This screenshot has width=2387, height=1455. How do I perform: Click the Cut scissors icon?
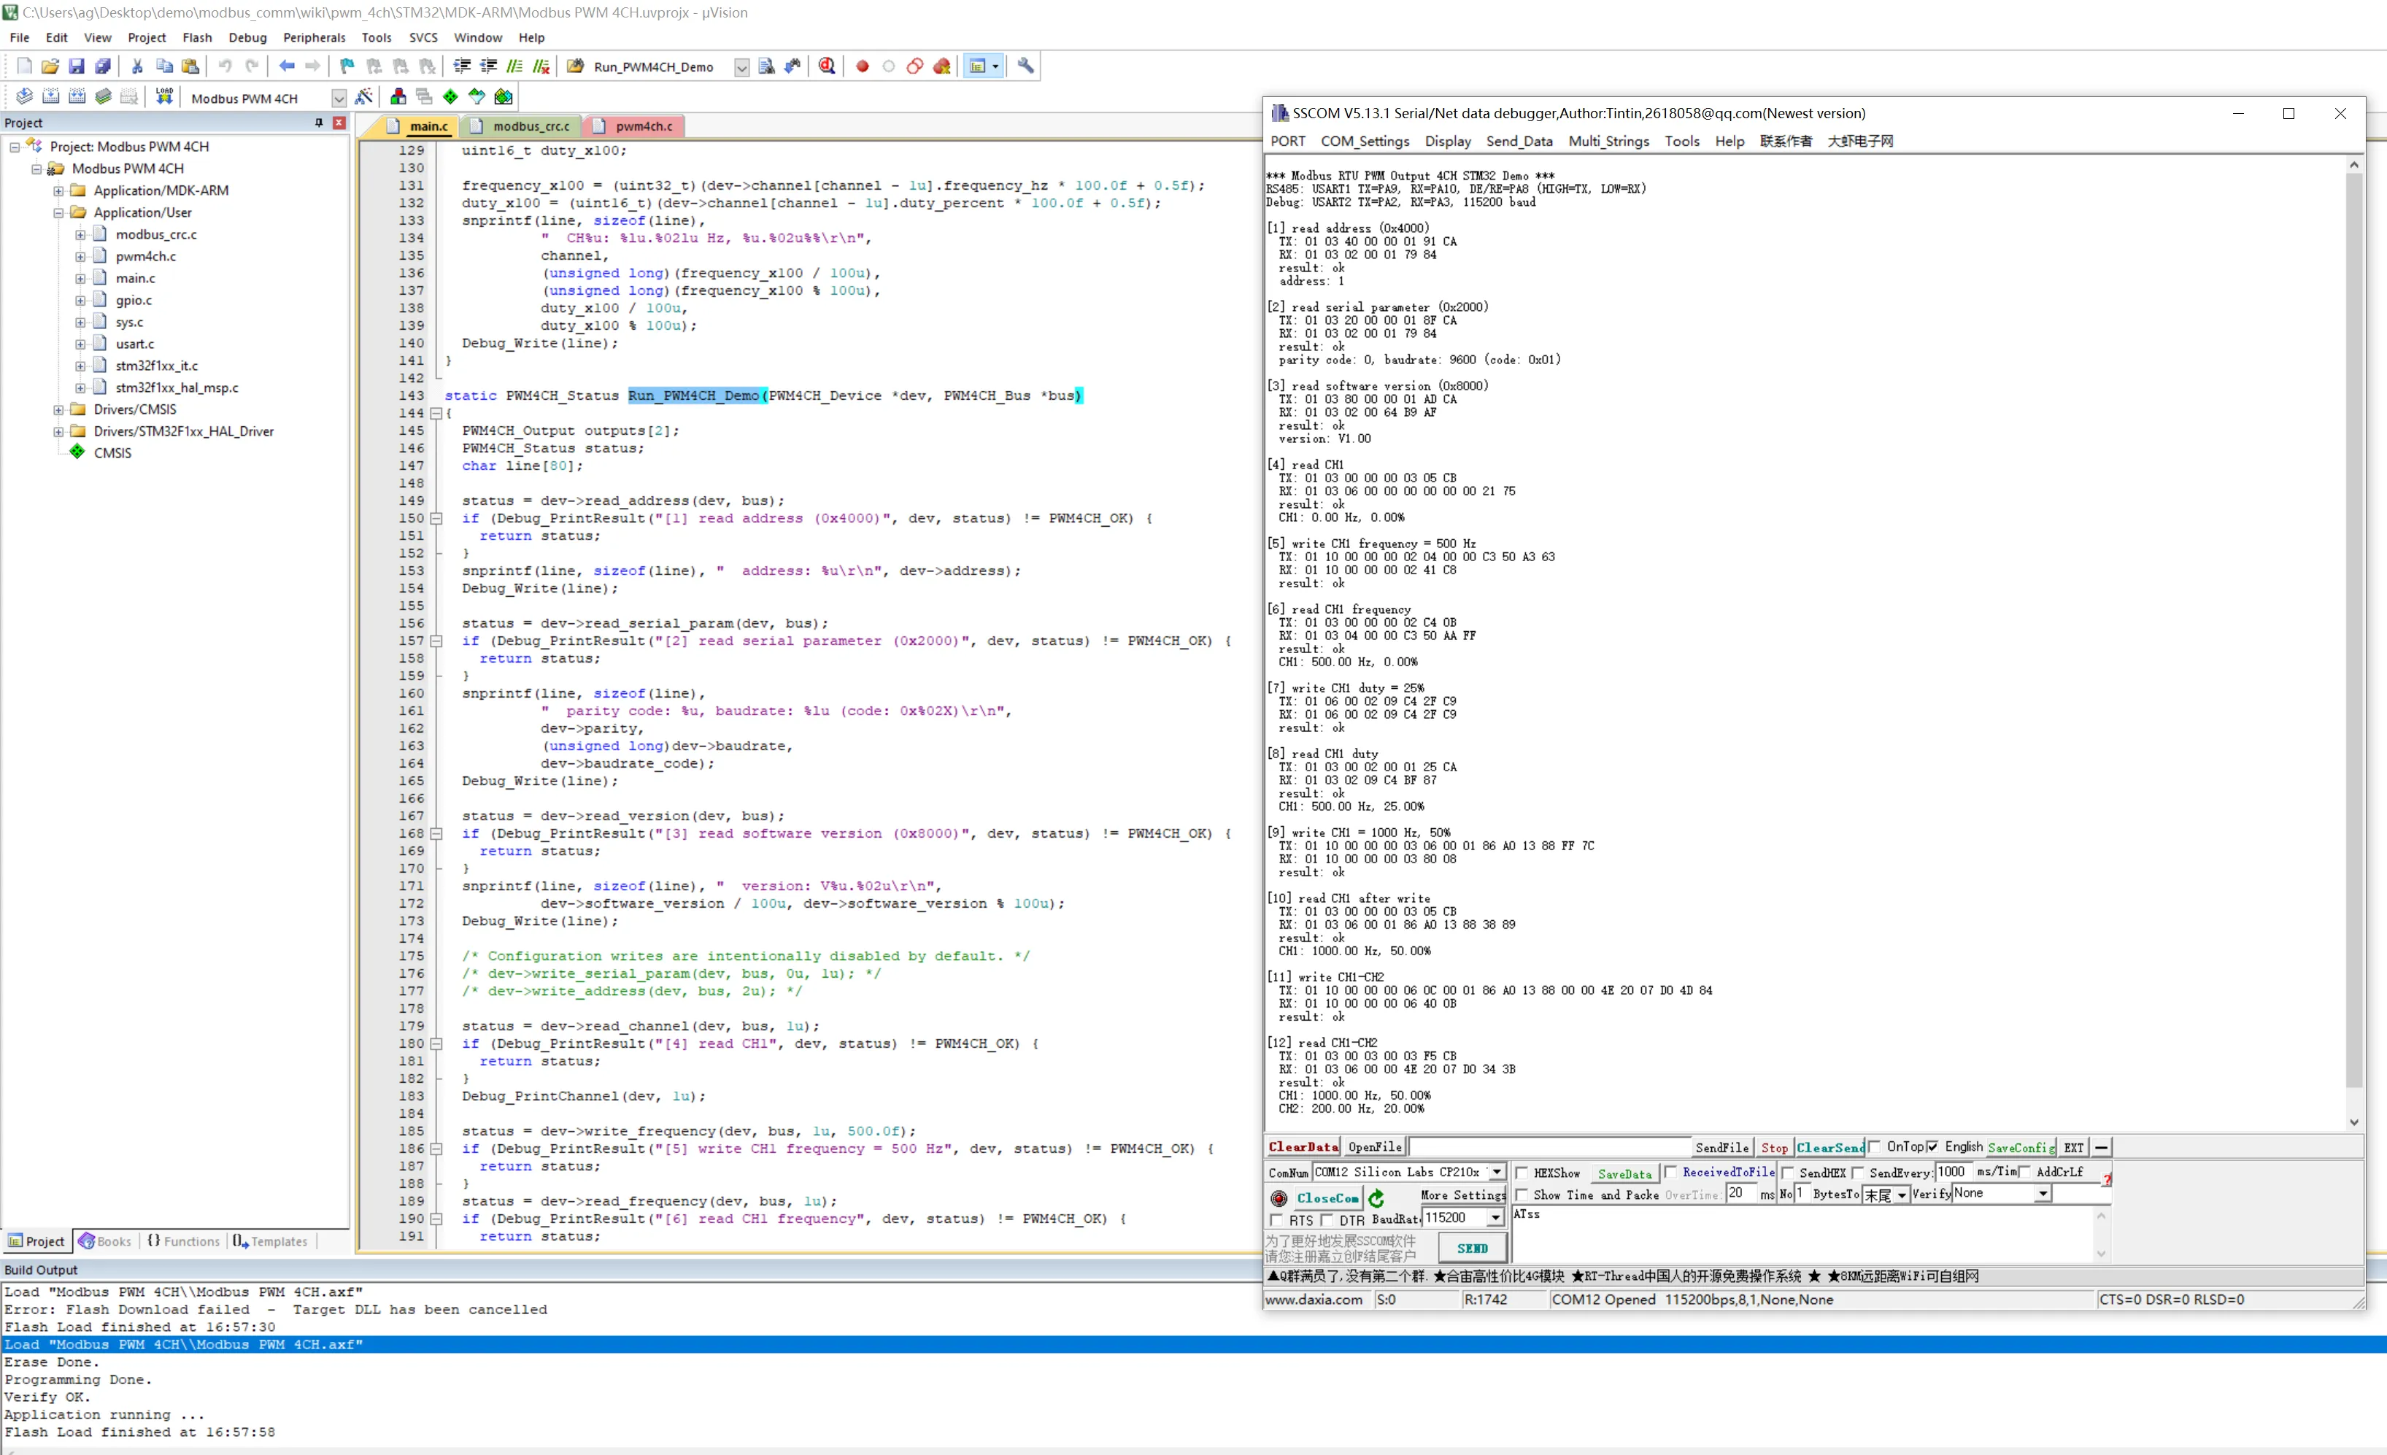point(138,66)
